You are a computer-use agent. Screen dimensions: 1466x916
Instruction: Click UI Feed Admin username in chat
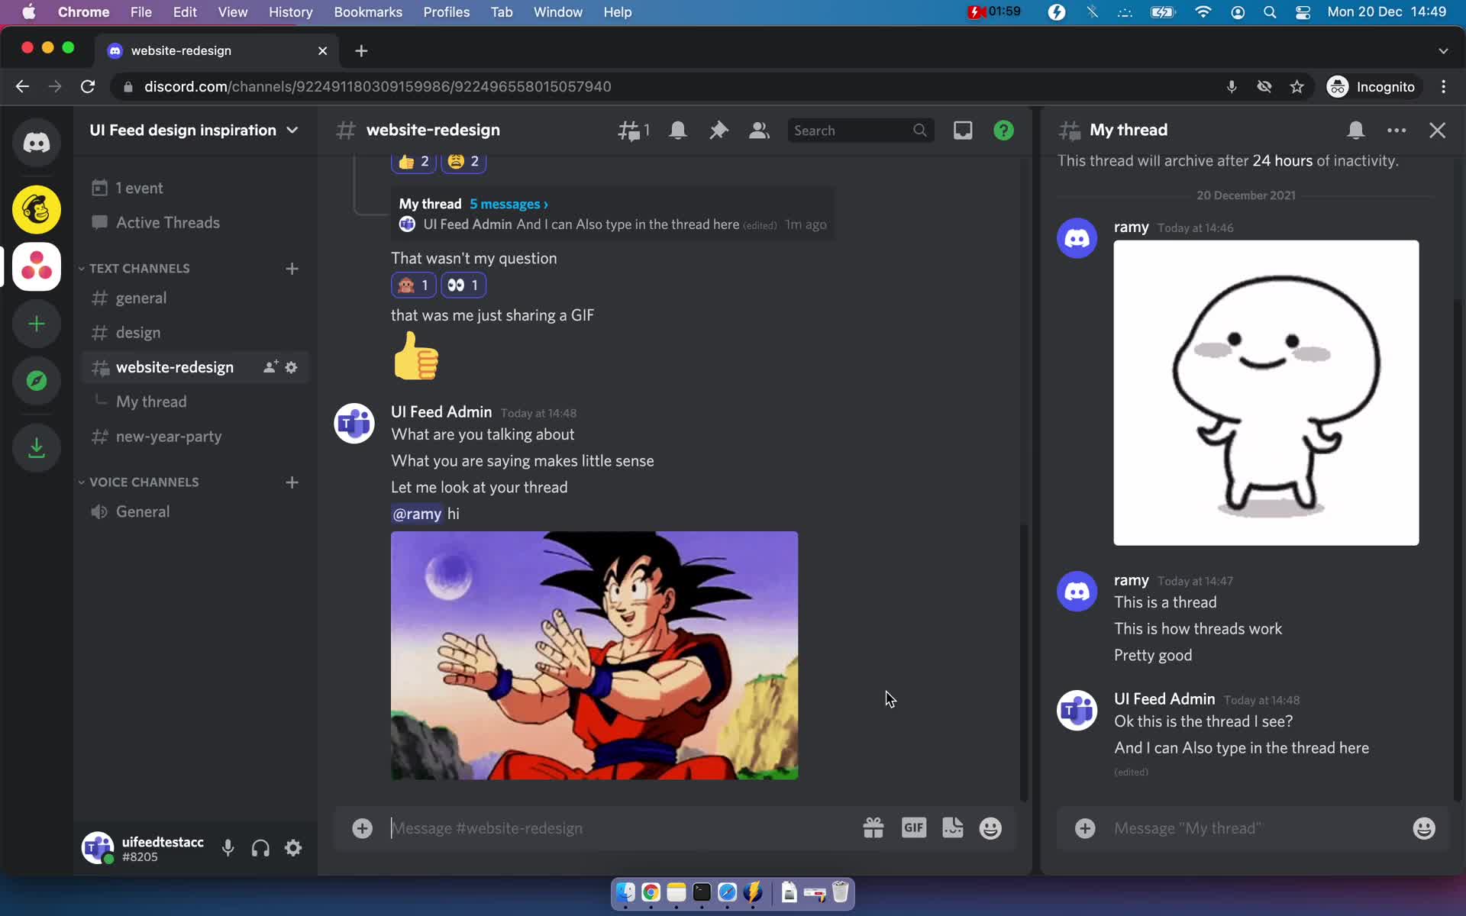tap(441, 412)
